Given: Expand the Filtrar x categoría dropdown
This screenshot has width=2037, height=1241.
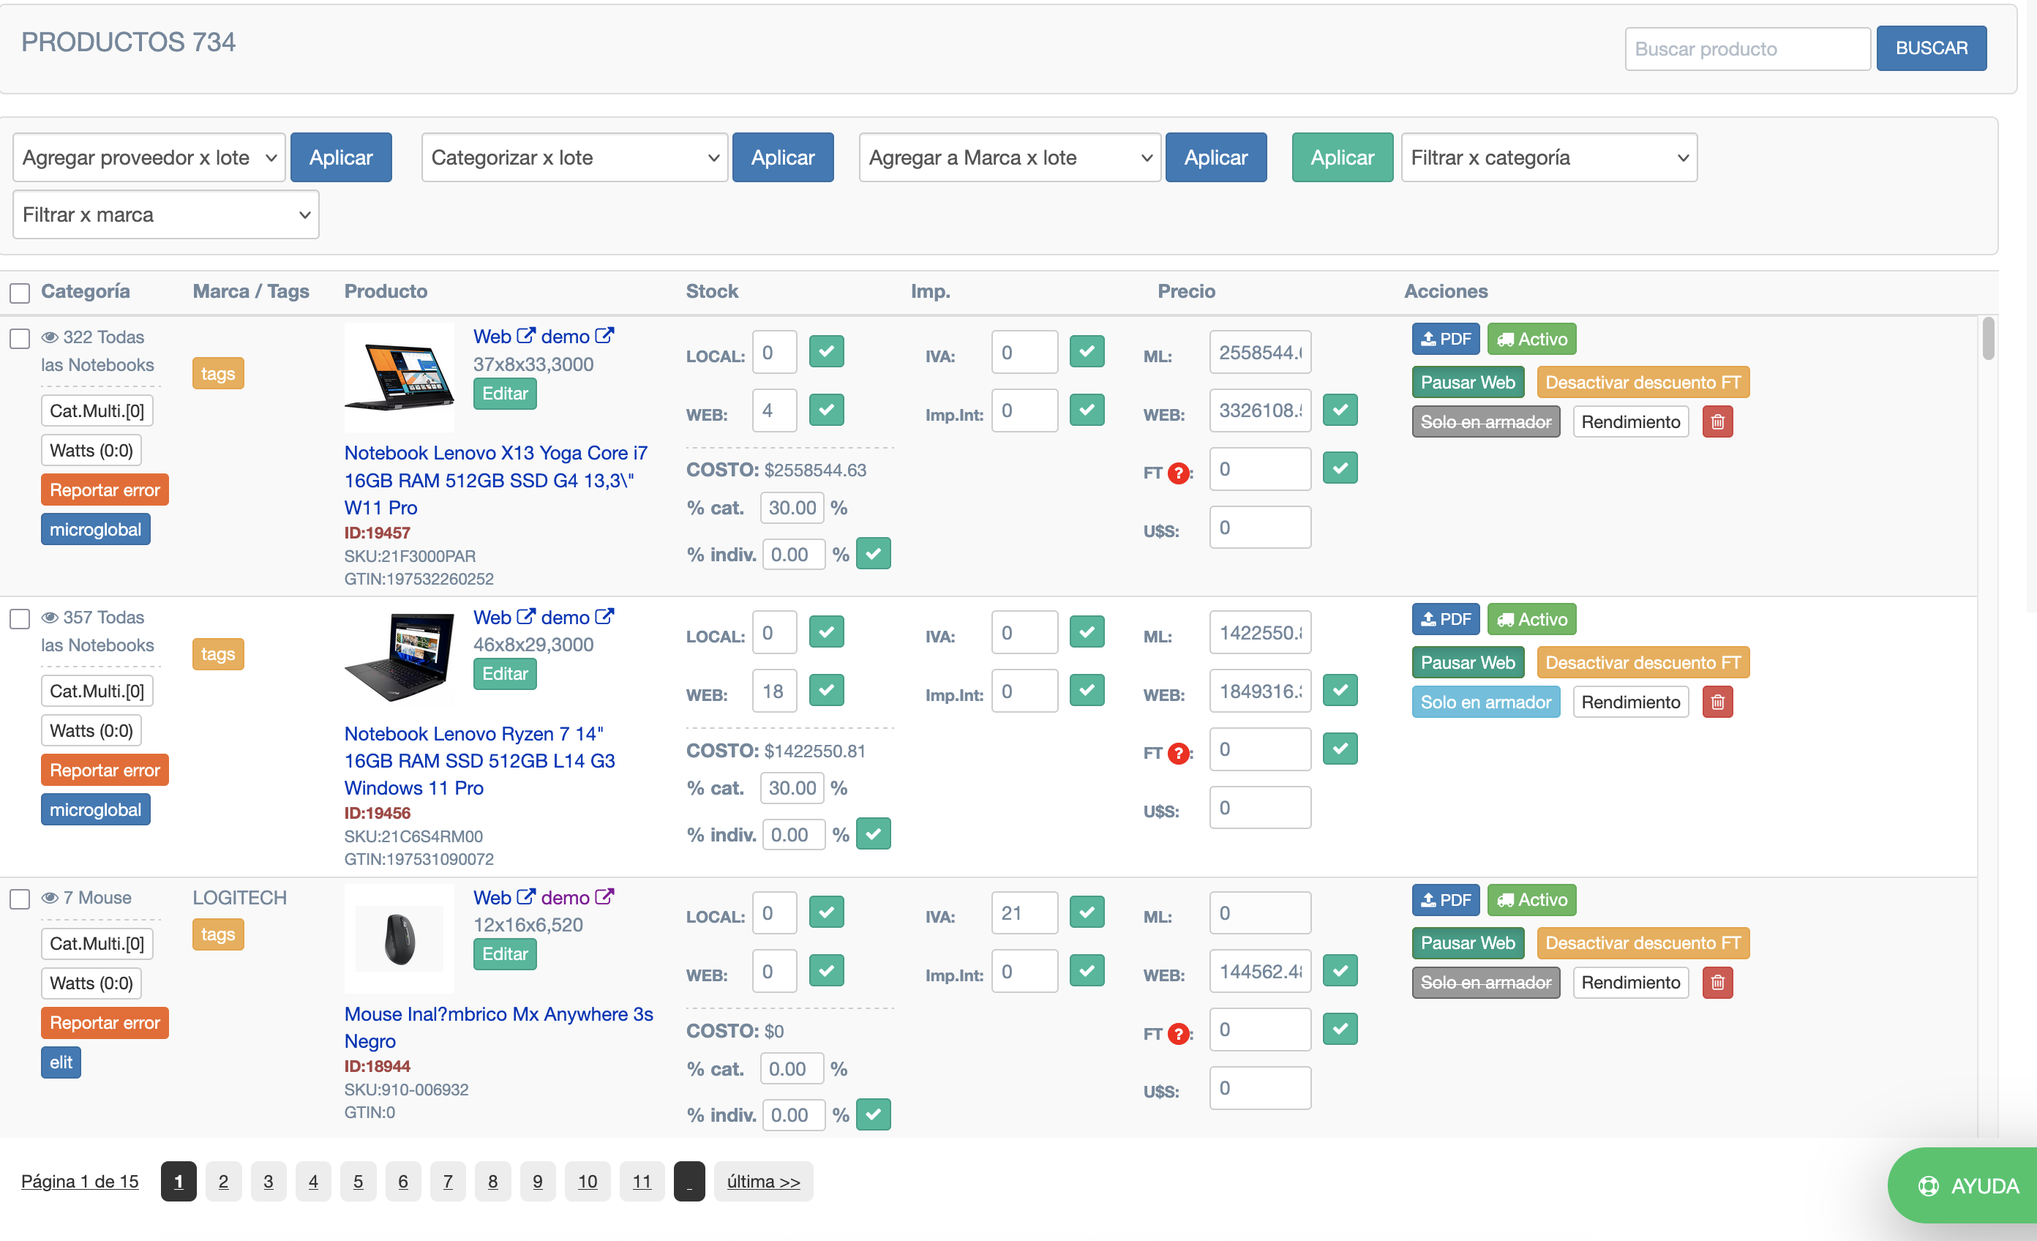Looking at the screenshot, I should point(1548,158).
